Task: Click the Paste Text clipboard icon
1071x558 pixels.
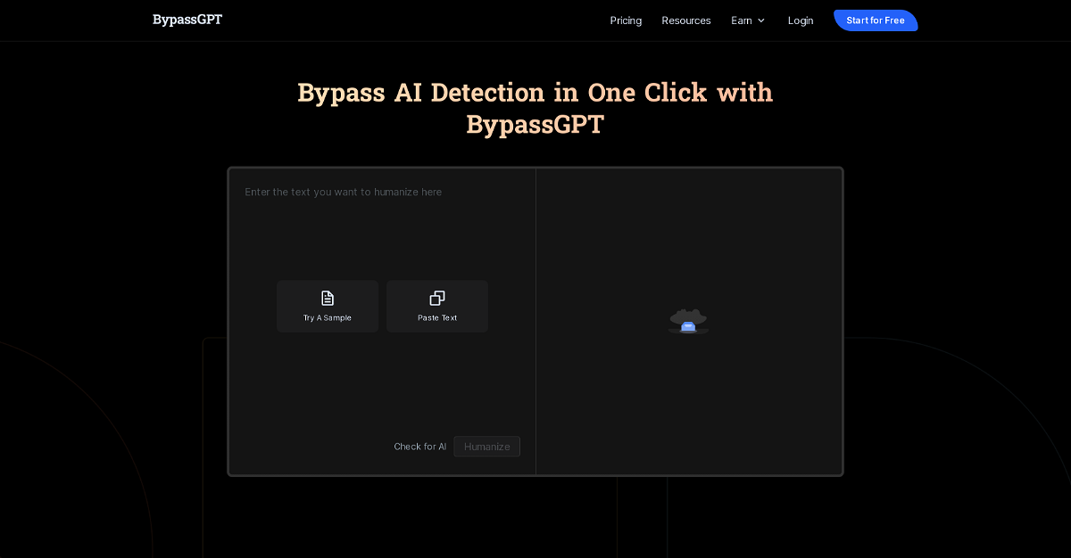Action: click(437, 299)
